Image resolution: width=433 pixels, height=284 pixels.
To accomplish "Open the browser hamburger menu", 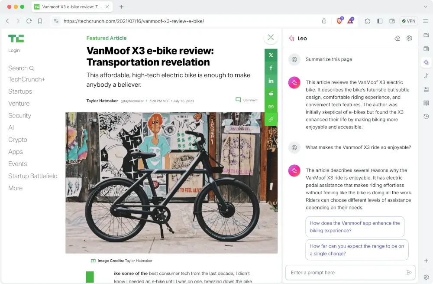I will pyautogui.click(x=426, y=21).
